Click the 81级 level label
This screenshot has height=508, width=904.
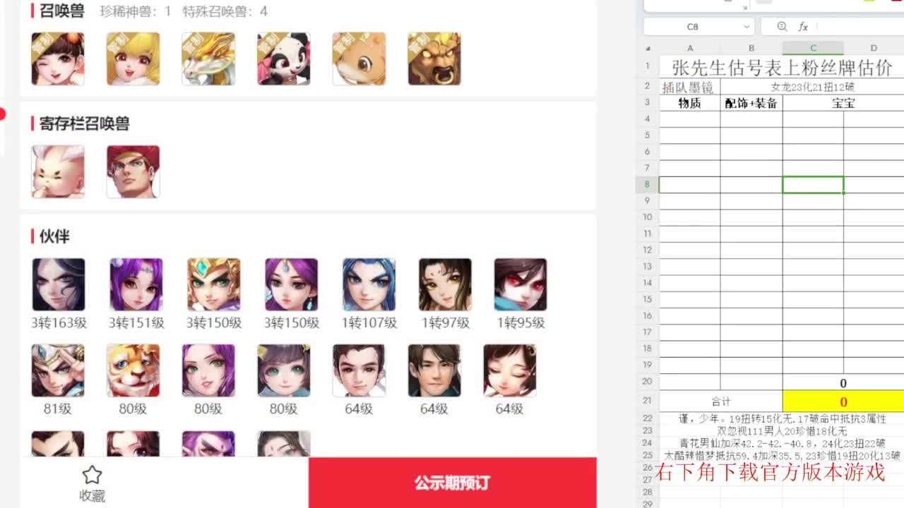pyautogui.click(x=58, y=409)
